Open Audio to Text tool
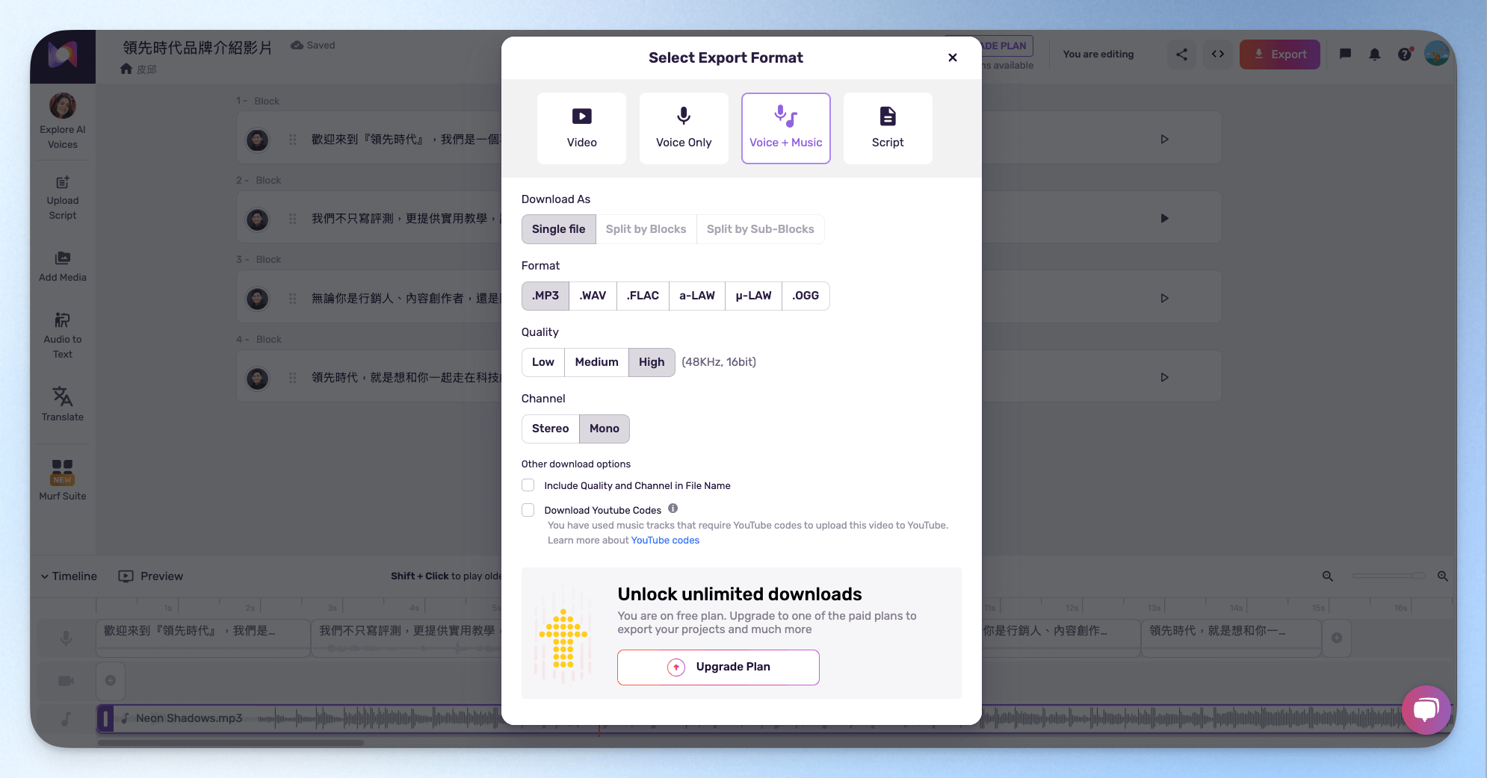This screenshot has width=1487, height=778. pyautogui.click(x=63, y=336)
